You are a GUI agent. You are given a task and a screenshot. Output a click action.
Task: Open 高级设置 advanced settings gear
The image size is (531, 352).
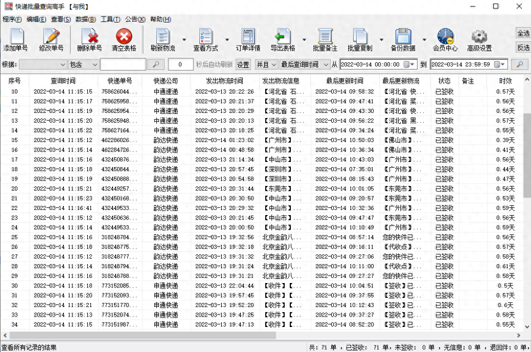[x=479, y=37]
